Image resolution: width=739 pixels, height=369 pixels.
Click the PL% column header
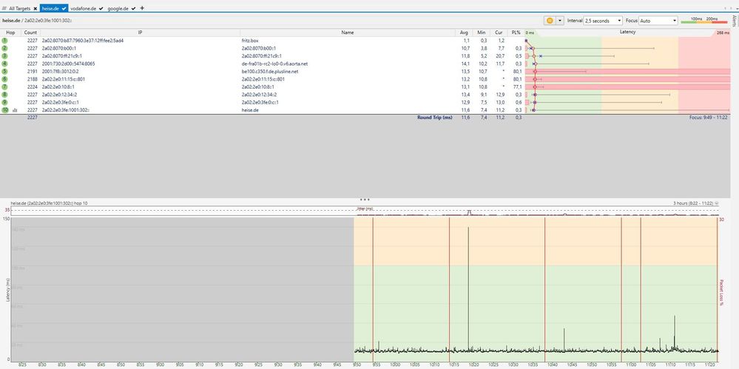click(x=515, y=33)
